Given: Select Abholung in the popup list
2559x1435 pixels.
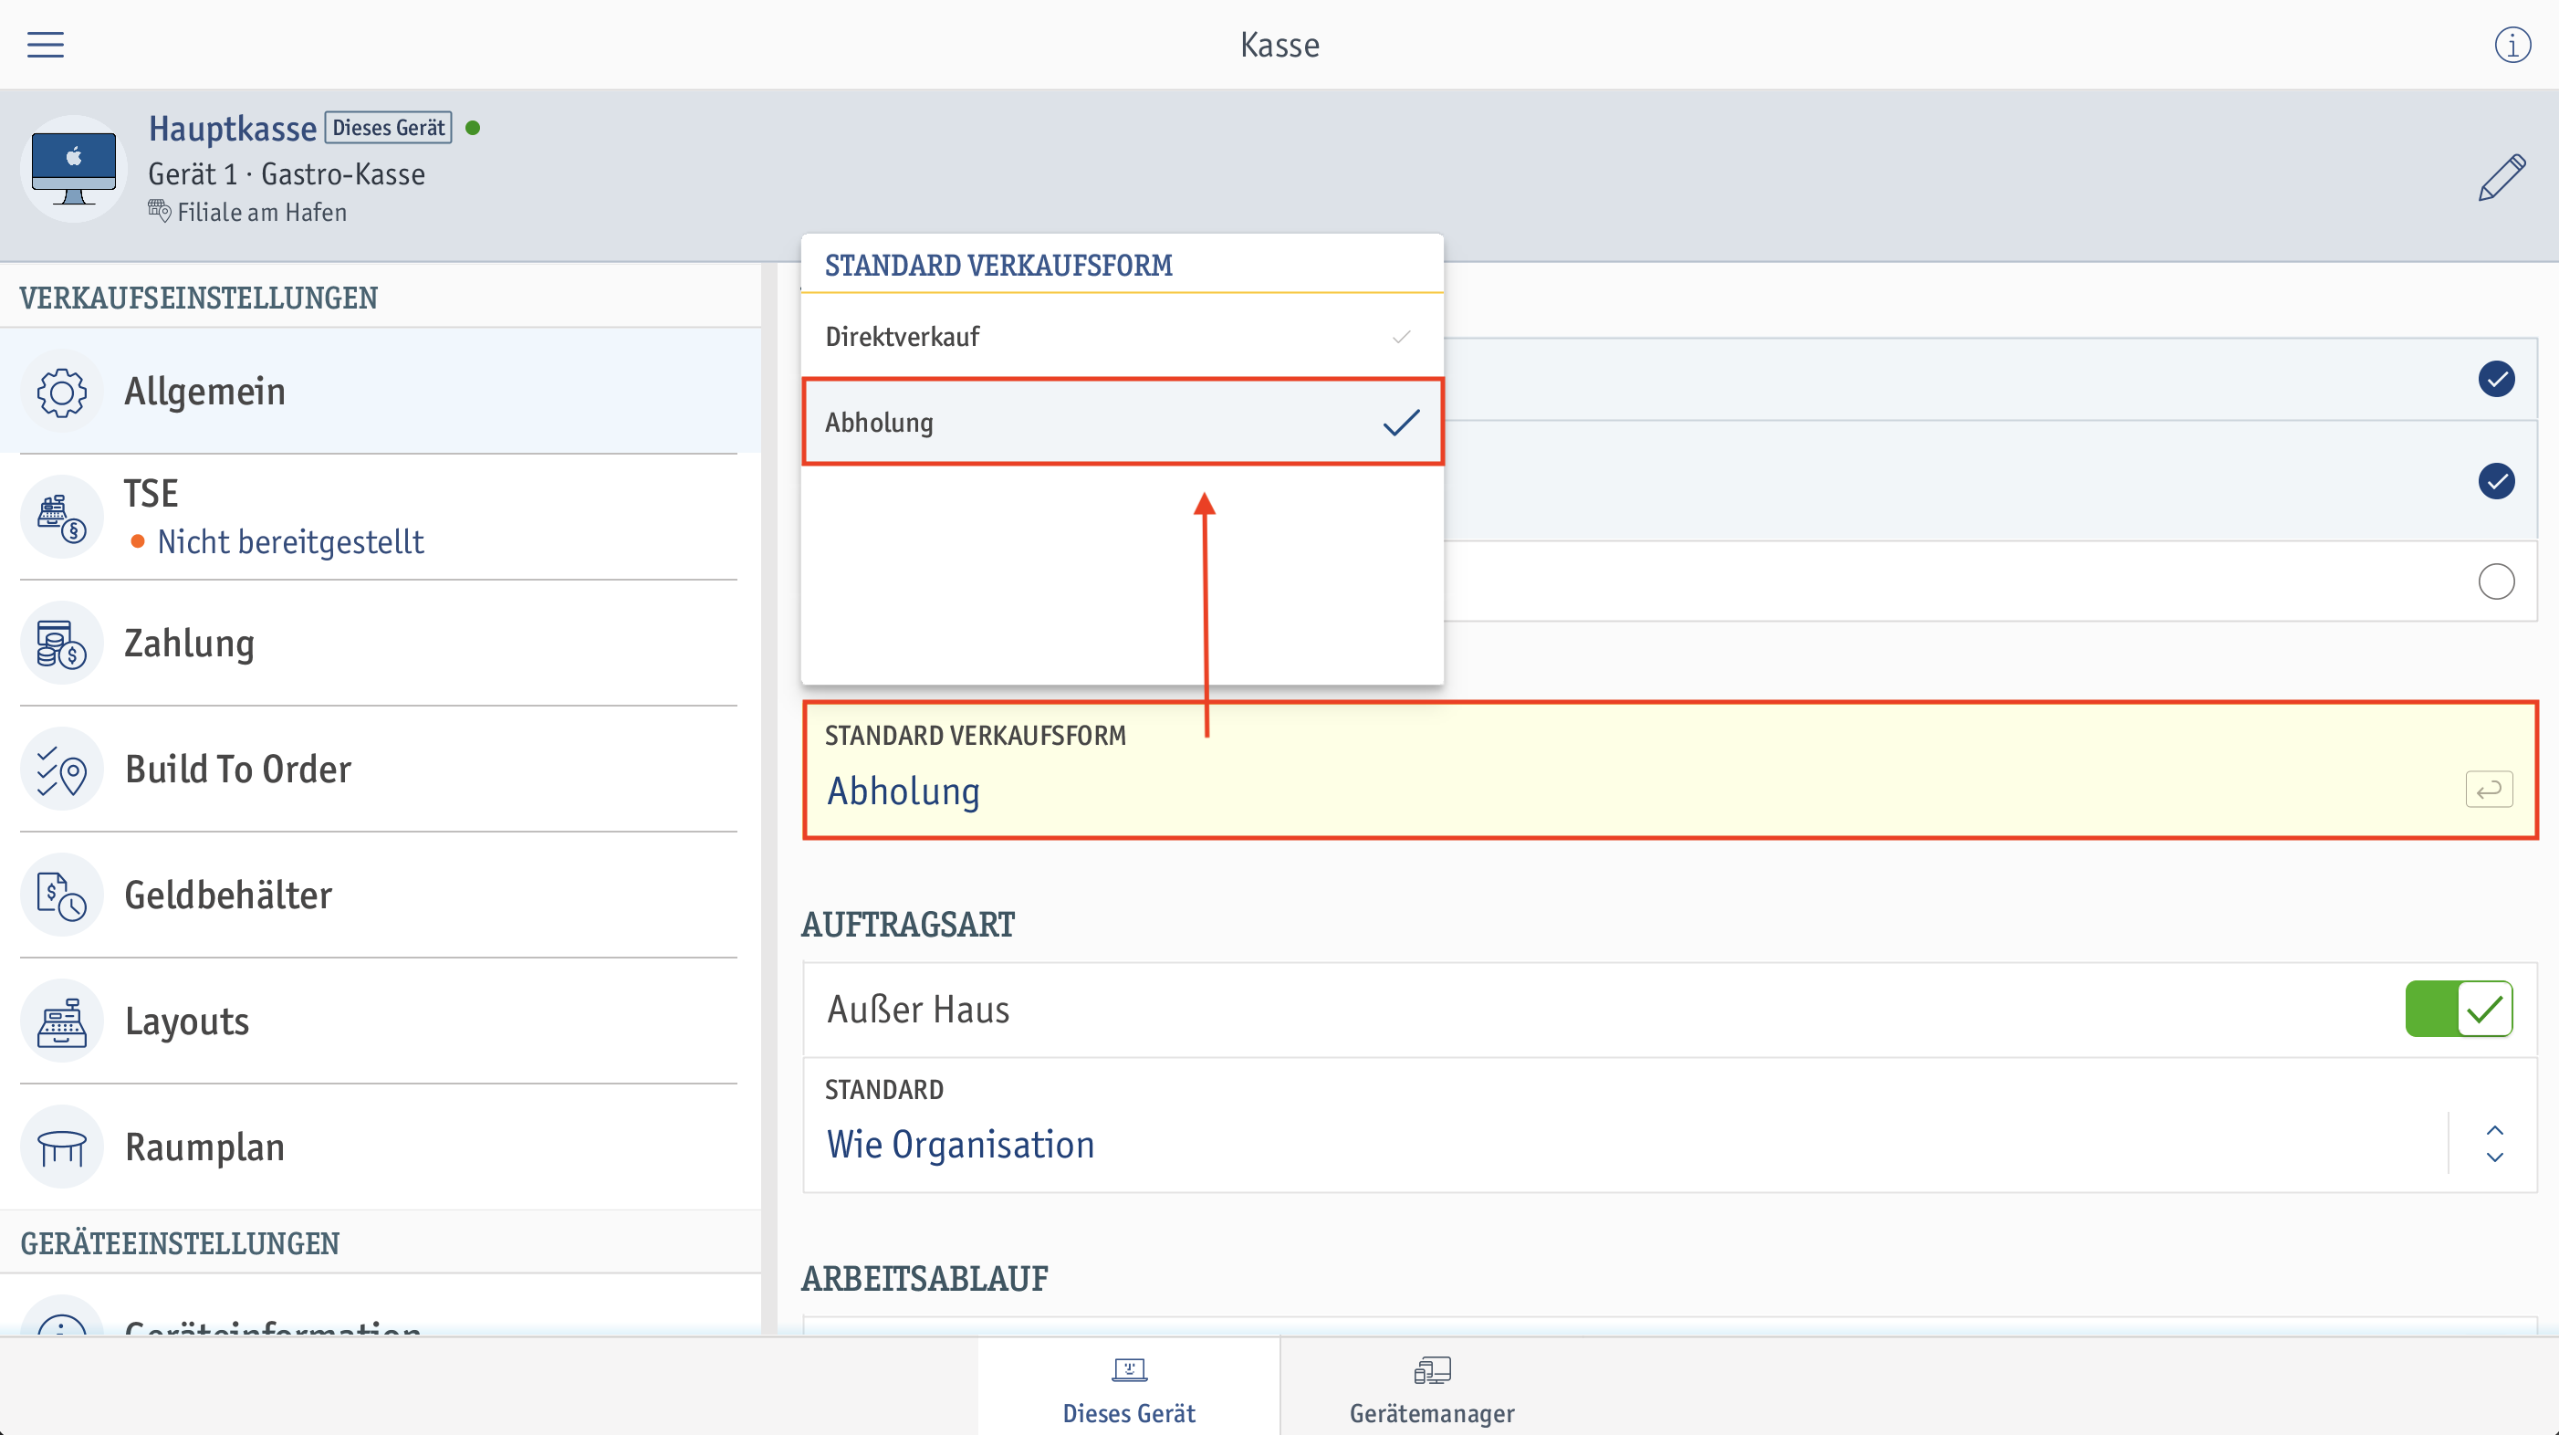Looking at the screenshot, I should point(1122,423).
